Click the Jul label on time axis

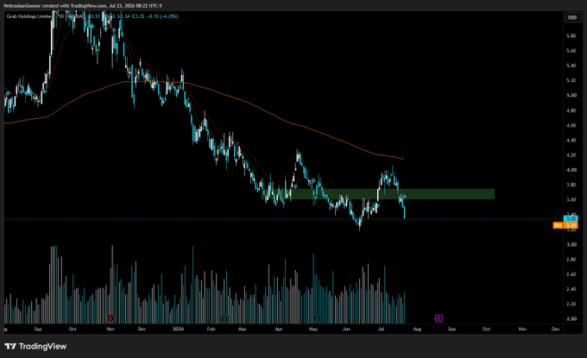[x=381, y=330]
